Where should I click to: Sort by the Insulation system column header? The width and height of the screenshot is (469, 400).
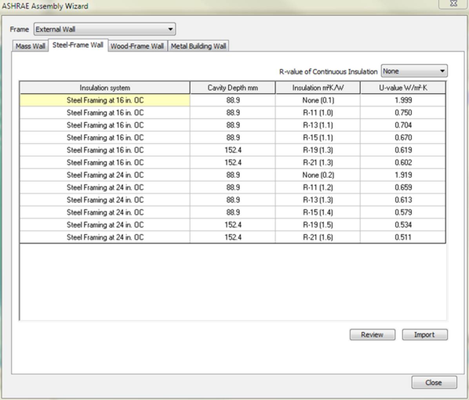point(104,88)
